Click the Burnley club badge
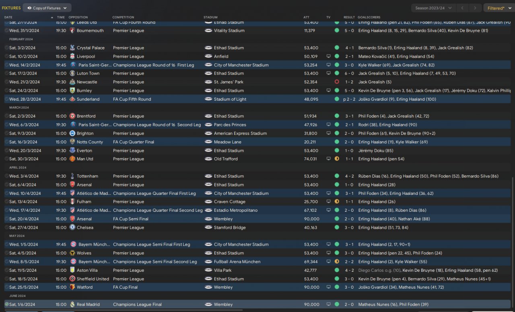This screenshot has height=312, width=515. (72, 91)
